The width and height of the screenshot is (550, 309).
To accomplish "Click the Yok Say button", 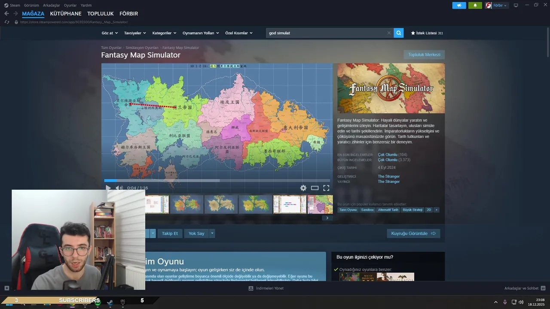I will click(x=196, y=233).
